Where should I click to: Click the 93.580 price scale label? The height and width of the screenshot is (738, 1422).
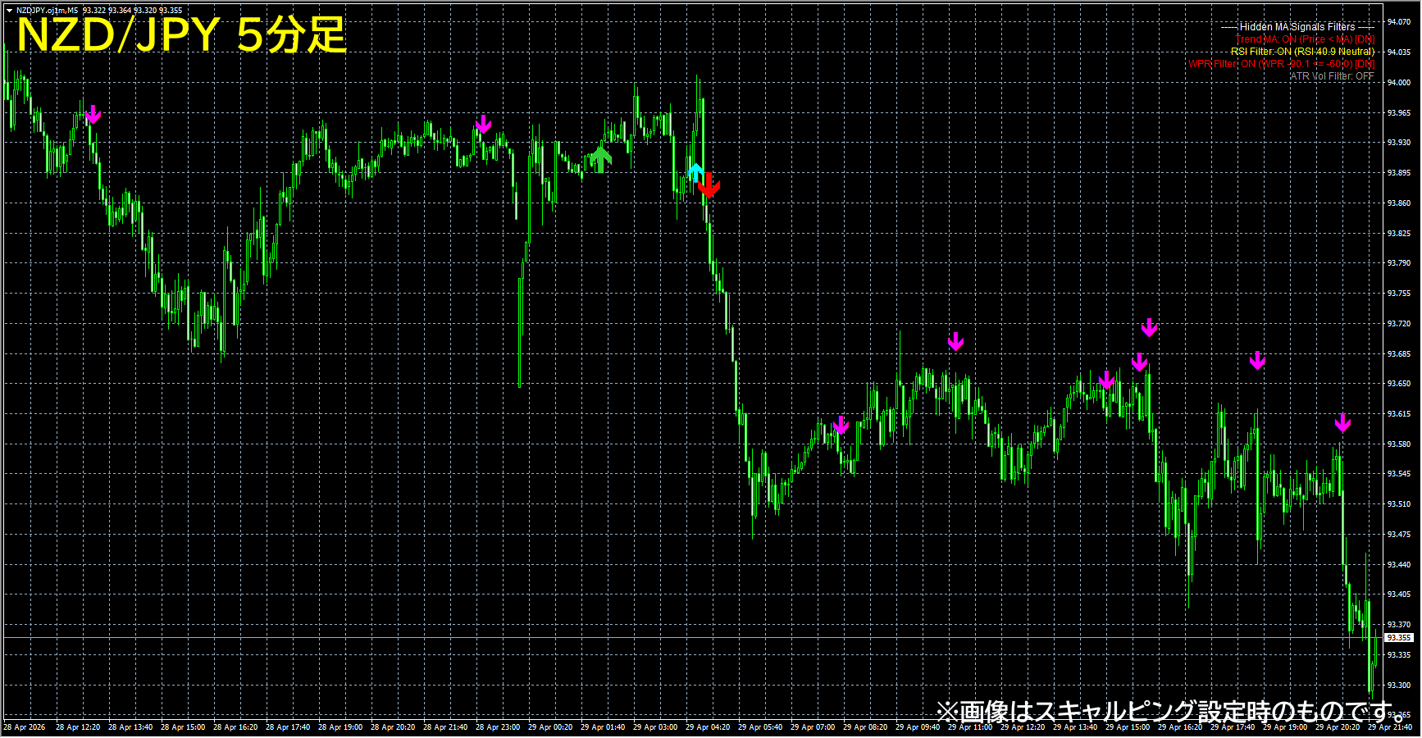[1399, 444]
